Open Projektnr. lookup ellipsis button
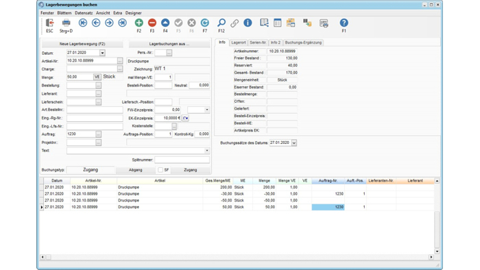 pyautogui.click(x=98, y=142)
